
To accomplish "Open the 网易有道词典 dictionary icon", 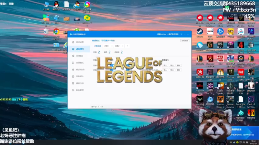I will tap(241, 74).
